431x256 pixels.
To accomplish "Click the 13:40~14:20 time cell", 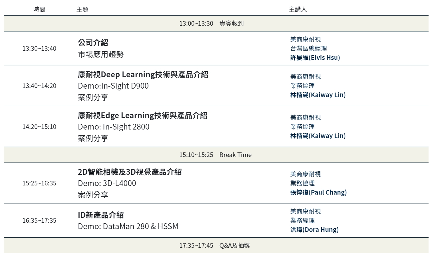I will [39, 86].
